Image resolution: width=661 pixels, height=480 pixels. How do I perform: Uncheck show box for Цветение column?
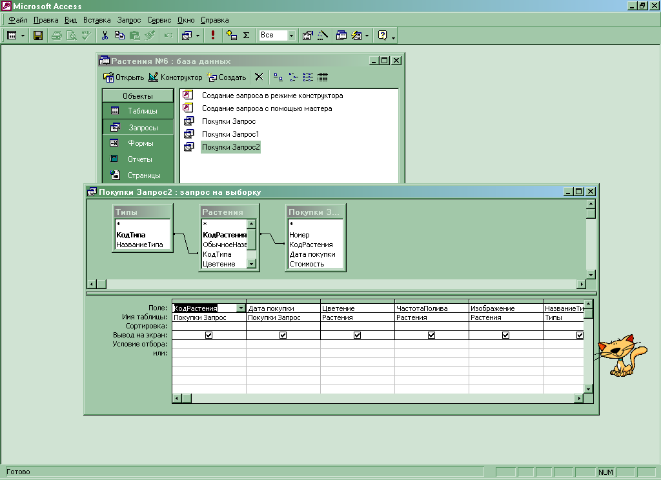click(x=357, y=335)
